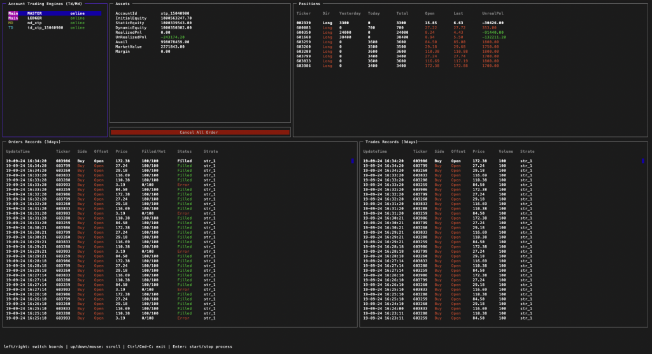Click the AccountId label in Assets
652x354 pixels.
[126, 13]
